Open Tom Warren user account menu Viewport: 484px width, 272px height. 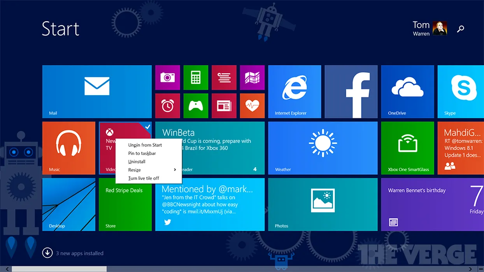coord(430,28)
